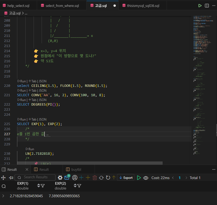Select the 고급.sql editor tab
Image resolution: width=217 pixels, height=205 pixels.
103,6
